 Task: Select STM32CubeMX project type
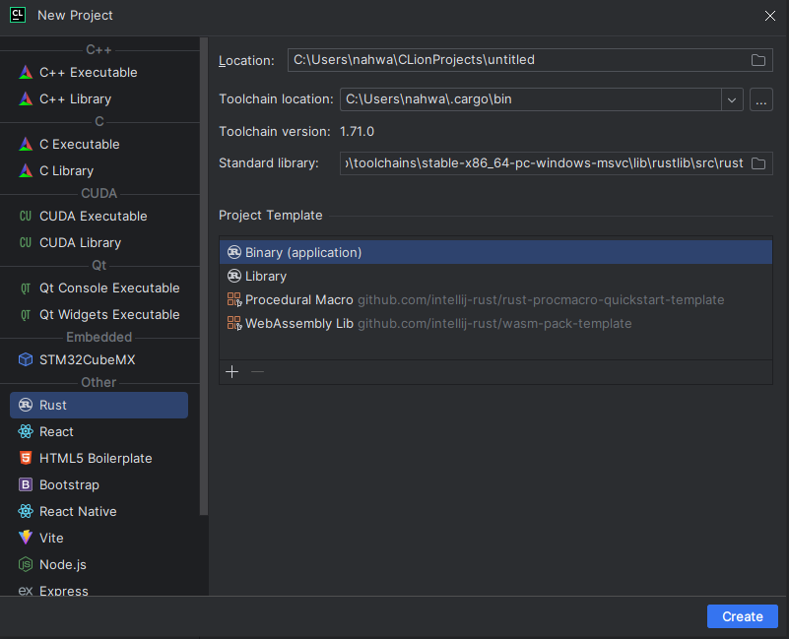99,359
